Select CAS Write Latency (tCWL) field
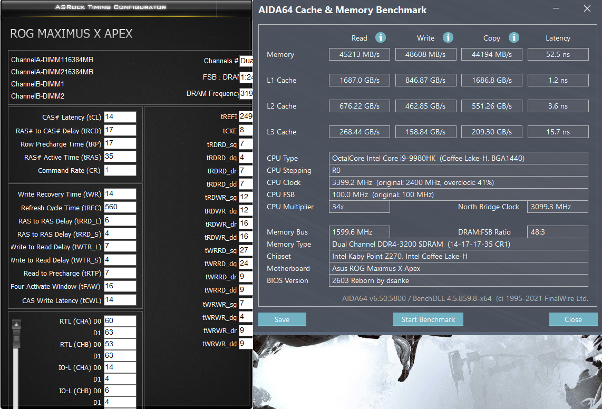Viewport: 602px width, 409px height. pyautogui.click(x=120, y=300)
